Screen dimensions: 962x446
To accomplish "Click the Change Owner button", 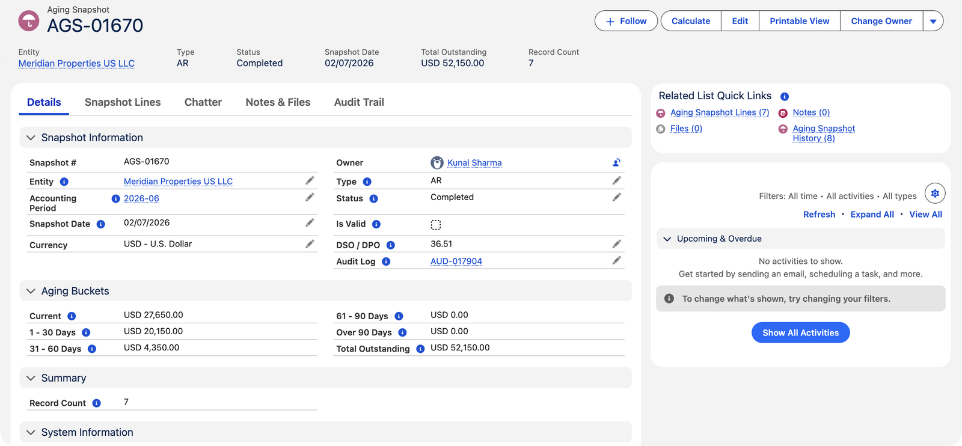I will tap(881, 21).
